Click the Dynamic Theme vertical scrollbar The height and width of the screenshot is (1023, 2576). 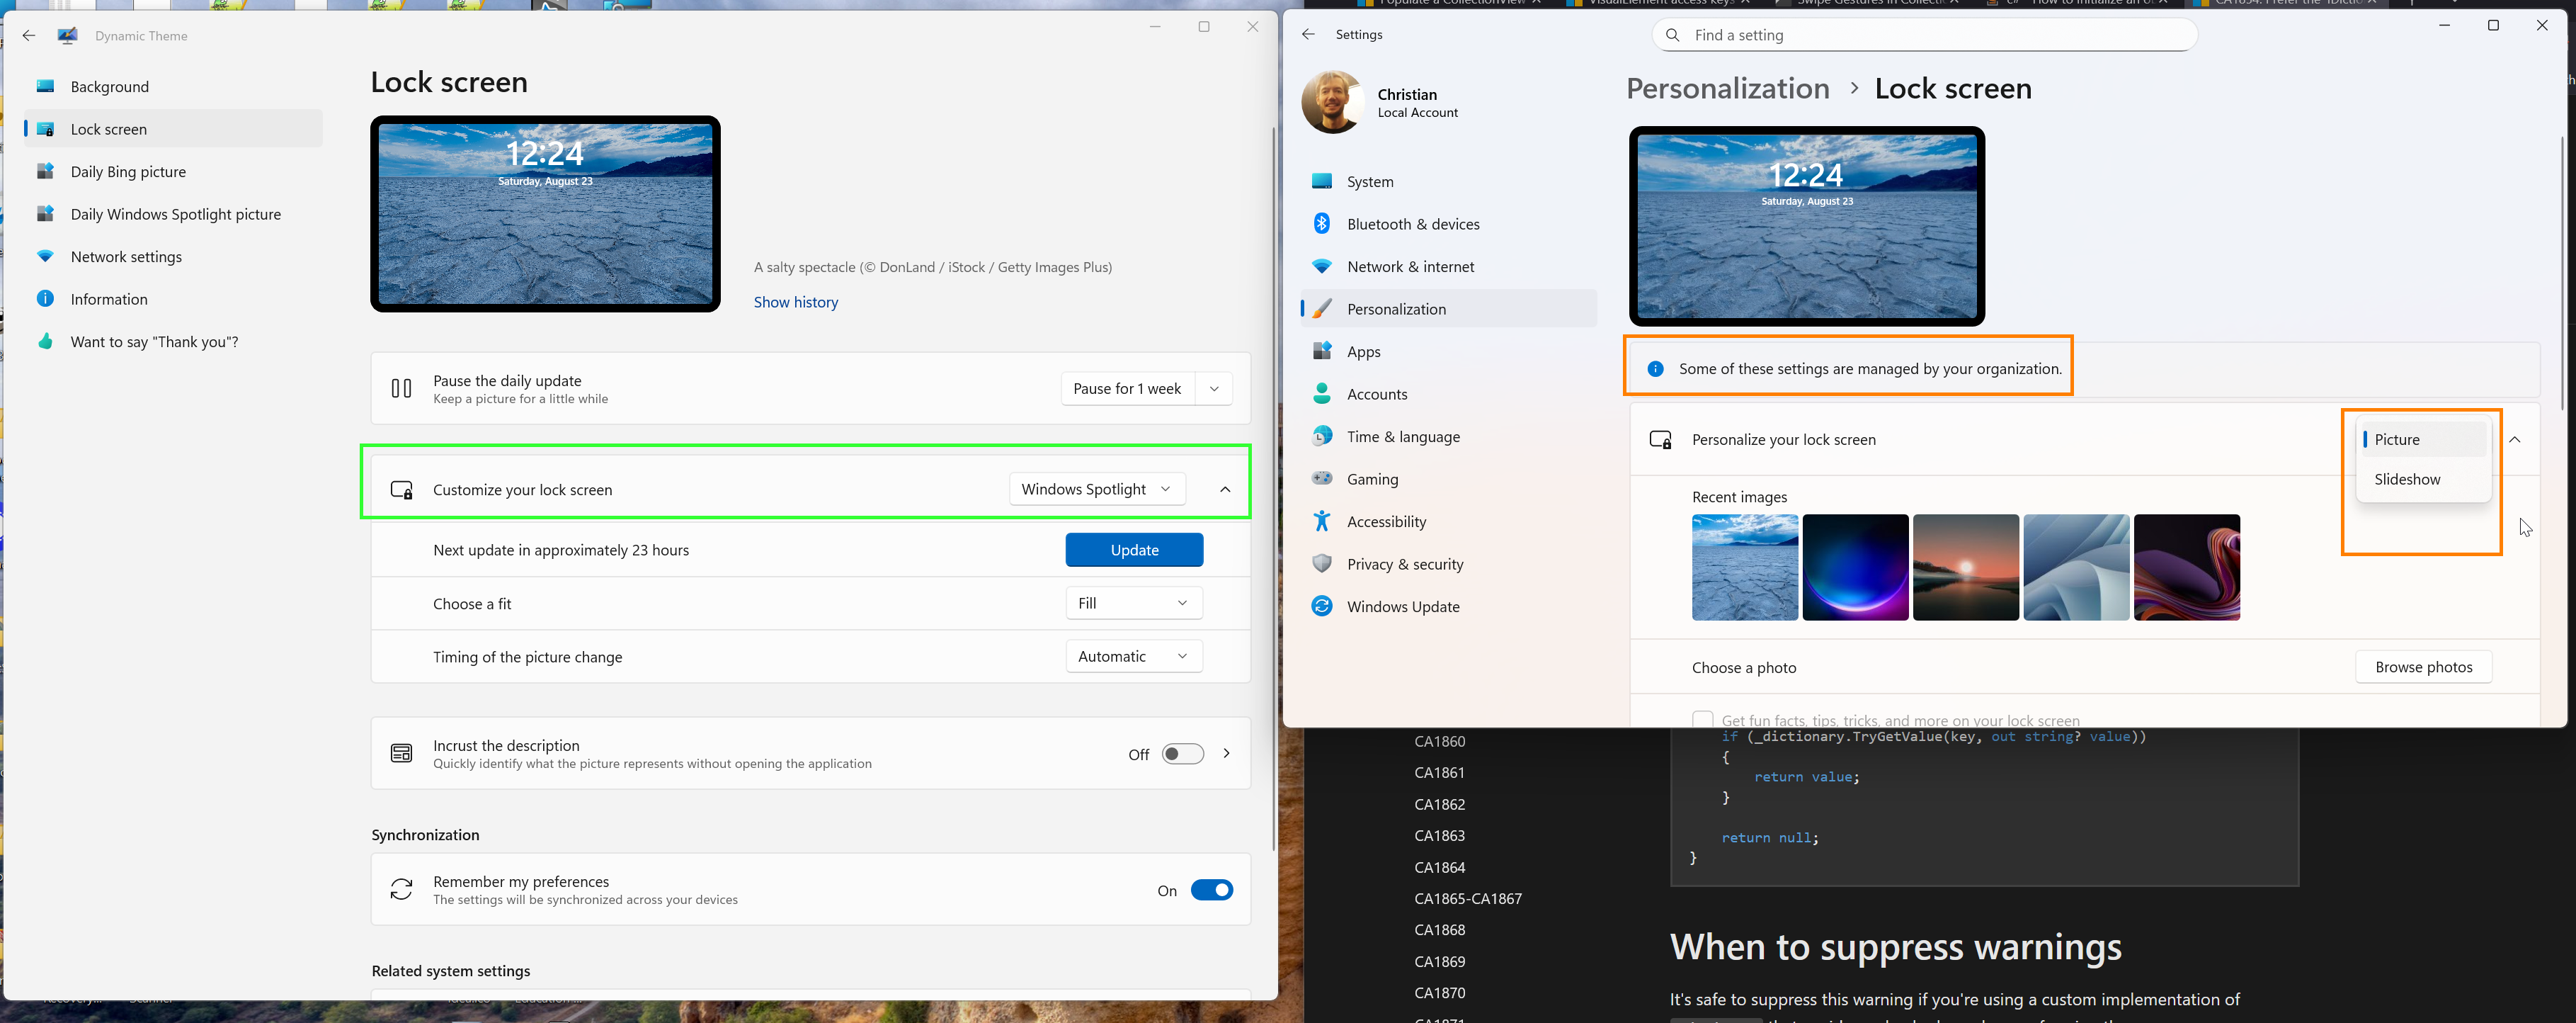click(x=1273, y=487)
